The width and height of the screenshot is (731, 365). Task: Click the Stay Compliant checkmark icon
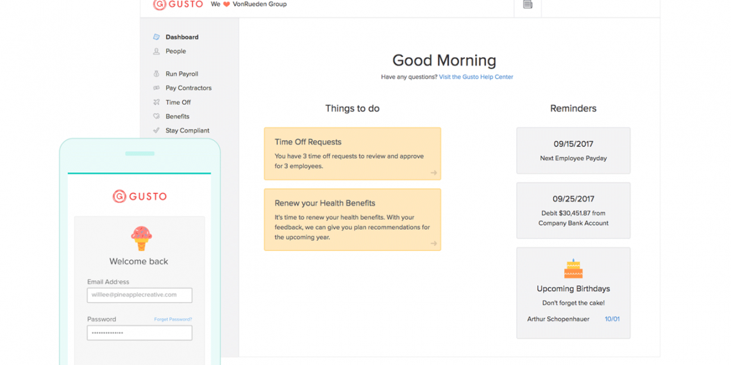[x=156, y=130]
